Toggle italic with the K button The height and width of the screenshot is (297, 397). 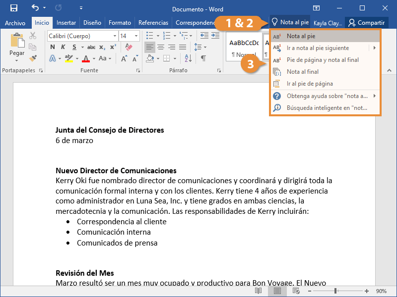pos(63,47)
